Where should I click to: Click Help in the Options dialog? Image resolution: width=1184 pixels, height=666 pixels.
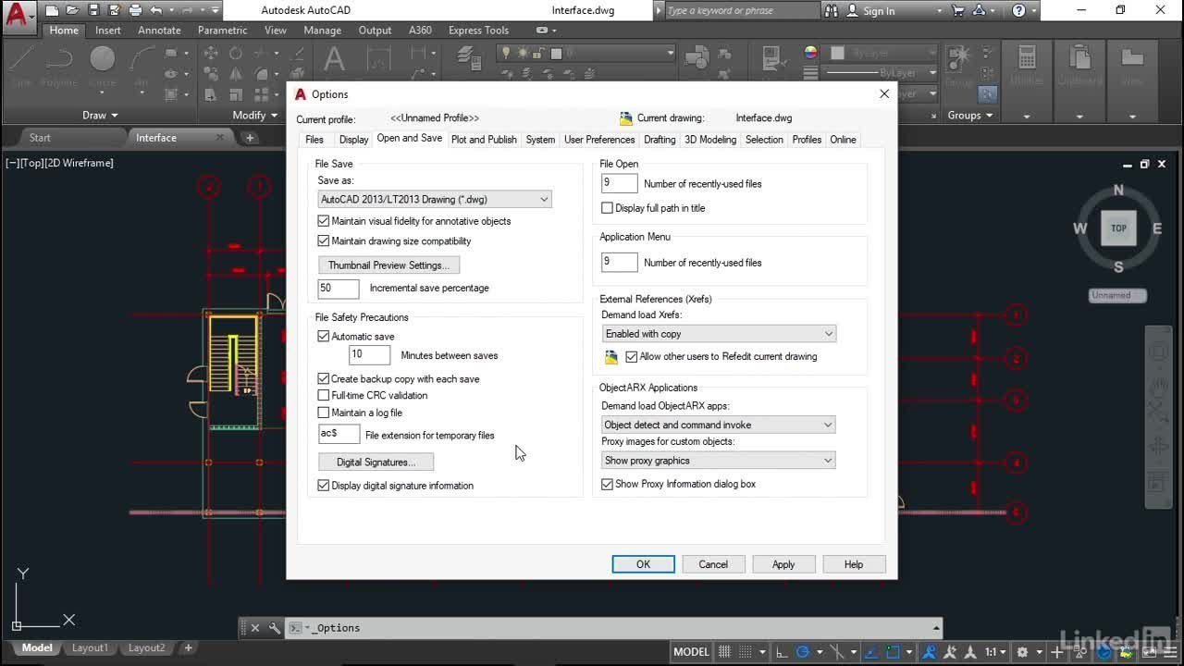[x=854, y=564]
